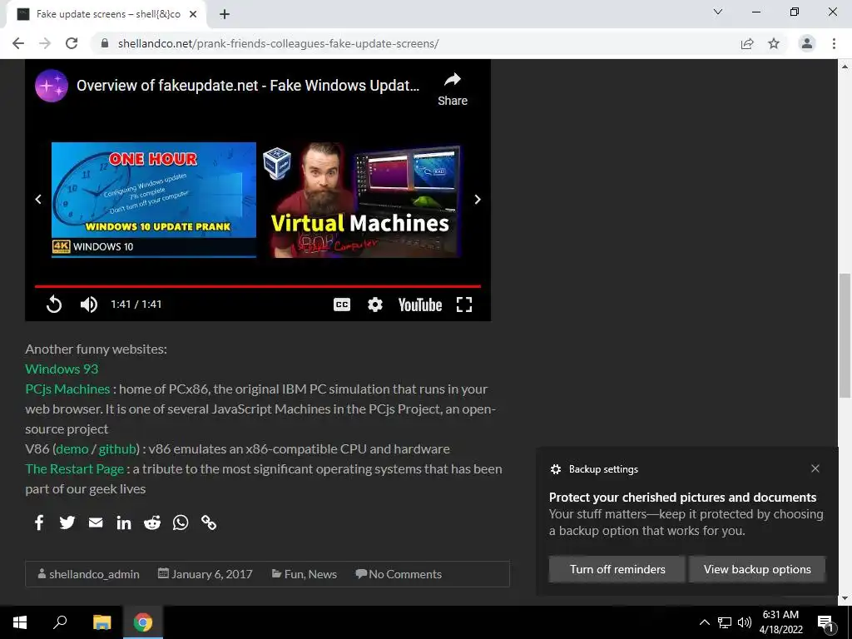
Task: Open shellandco_admin author link
Action: coord(94,574)
